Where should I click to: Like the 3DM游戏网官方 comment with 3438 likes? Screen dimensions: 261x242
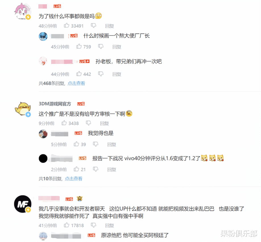(64, 123)
